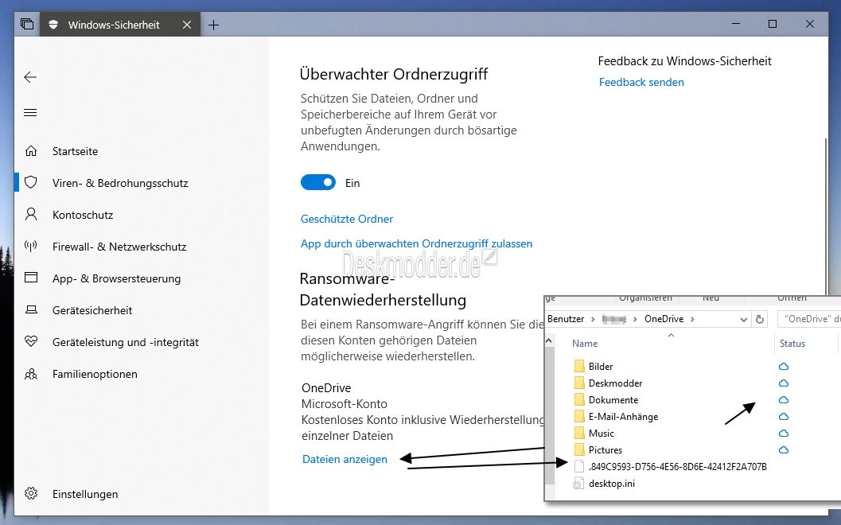Add a new tab with plus button
Image resolution: width=841 pixels, height=525 pixels.
point(213,25)
